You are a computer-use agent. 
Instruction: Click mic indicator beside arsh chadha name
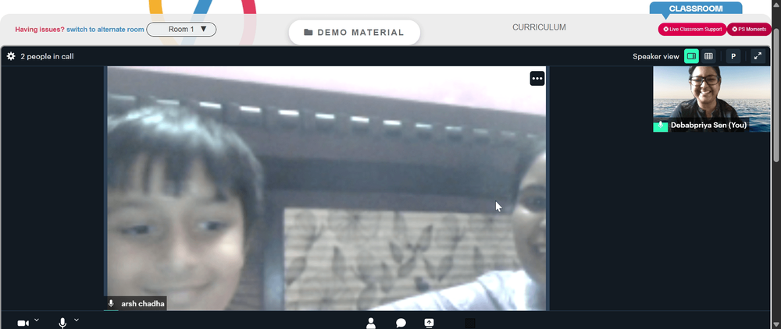[111, 303]
